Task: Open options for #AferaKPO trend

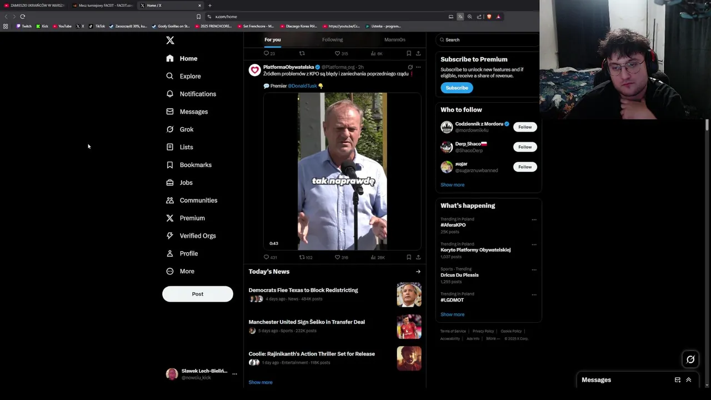Action: coord(534,220)
